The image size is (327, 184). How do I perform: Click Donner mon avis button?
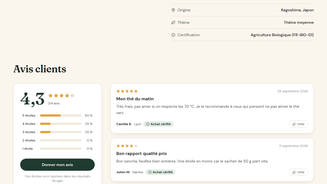[57, 165]
